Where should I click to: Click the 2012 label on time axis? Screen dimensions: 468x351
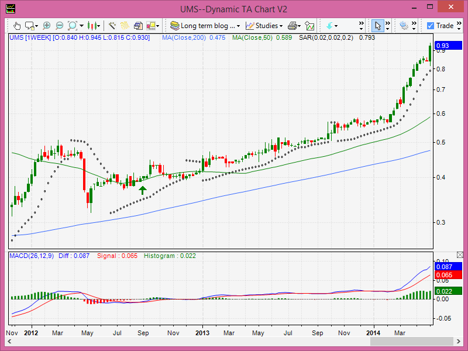click(31, 333)
